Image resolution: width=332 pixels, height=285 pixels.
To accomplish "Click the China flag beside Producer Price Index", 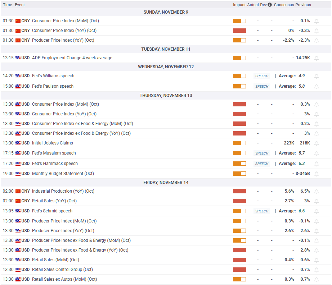I will 18,40.
